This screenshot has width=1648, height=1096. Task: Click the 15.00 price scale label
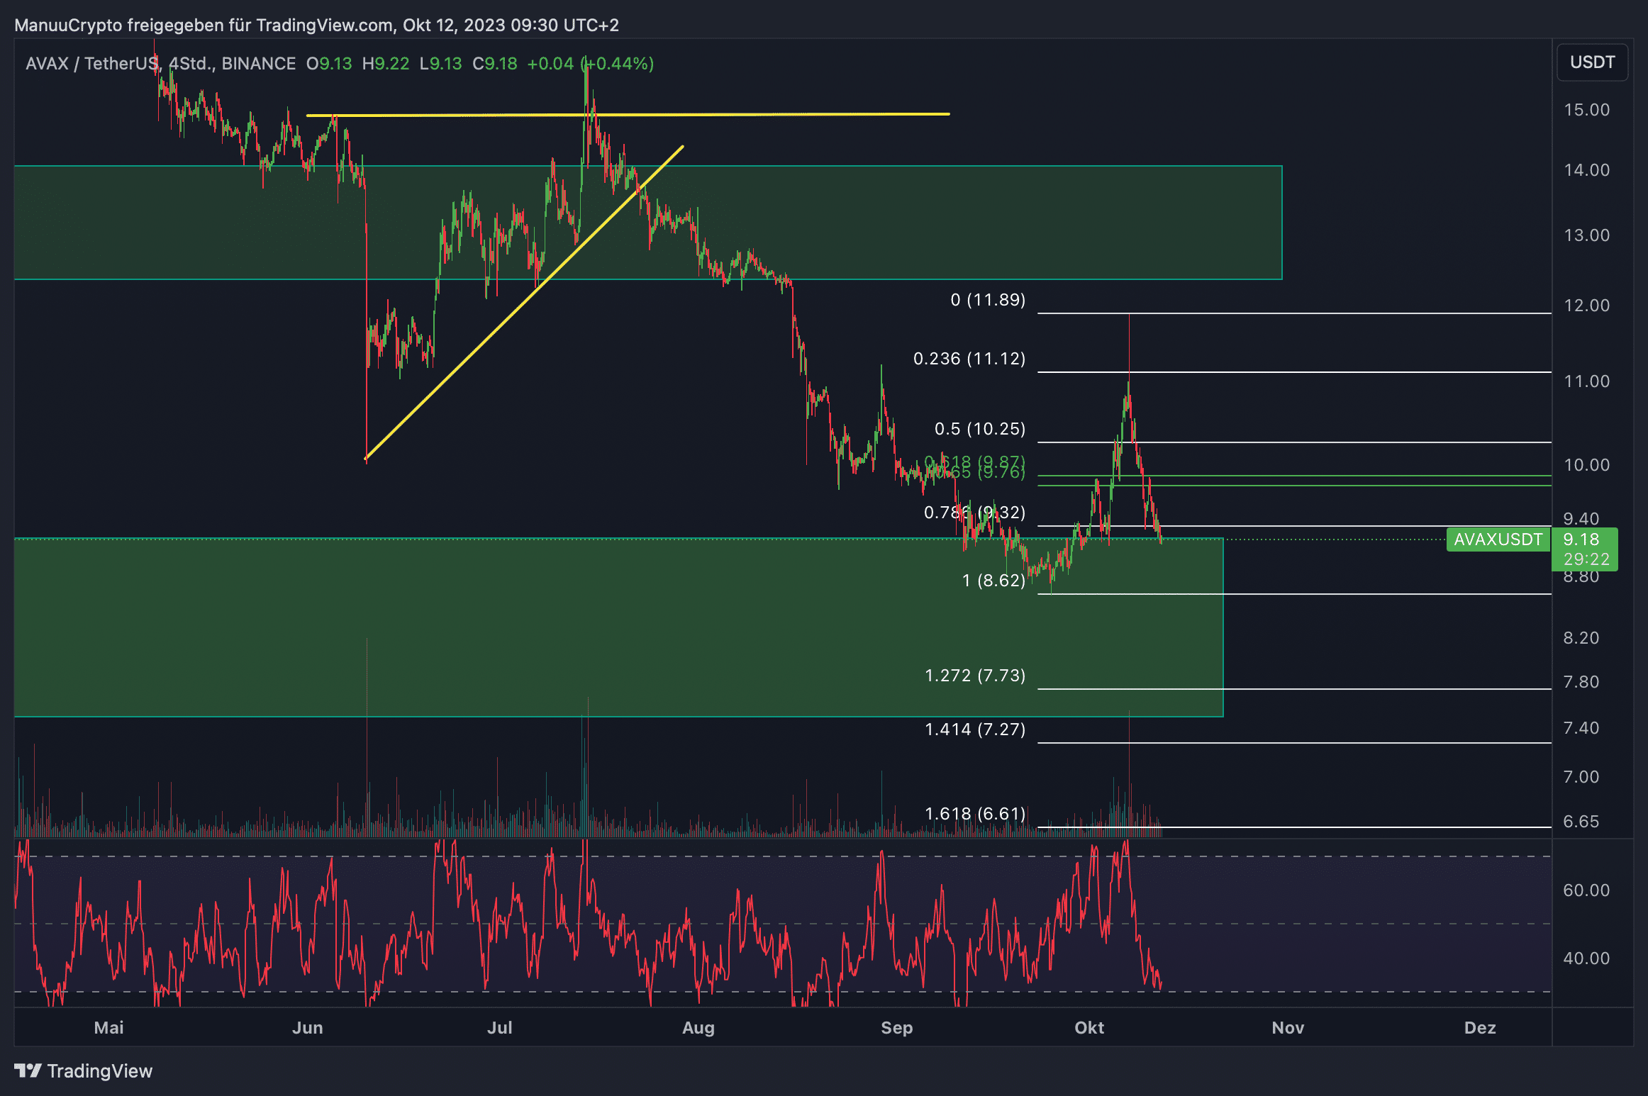point(1586,110)
